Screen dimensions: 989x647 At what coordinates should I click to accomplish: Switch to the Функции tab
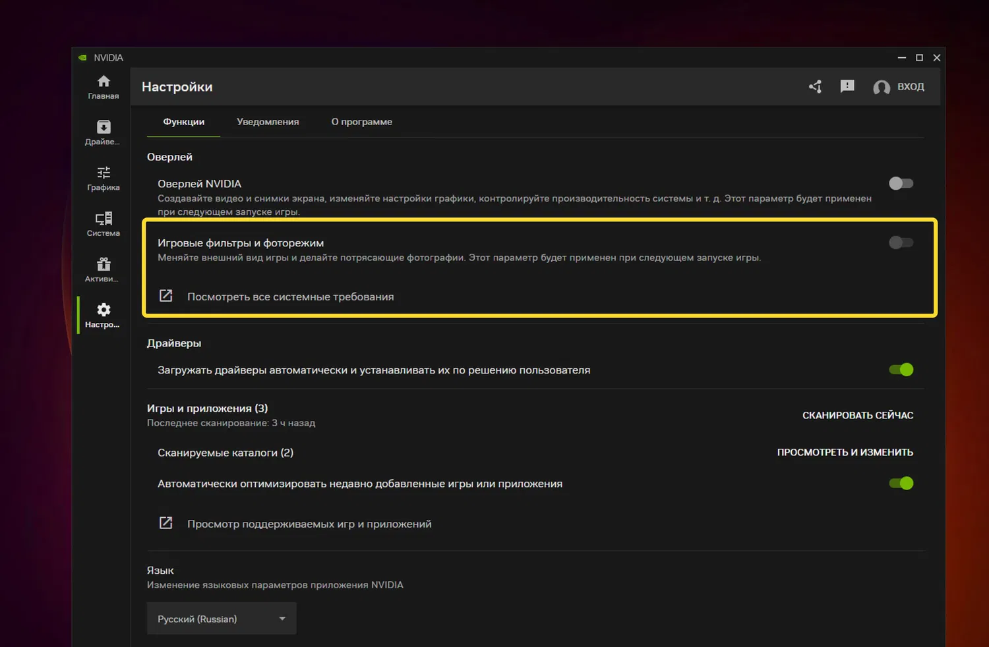point(184,122)
